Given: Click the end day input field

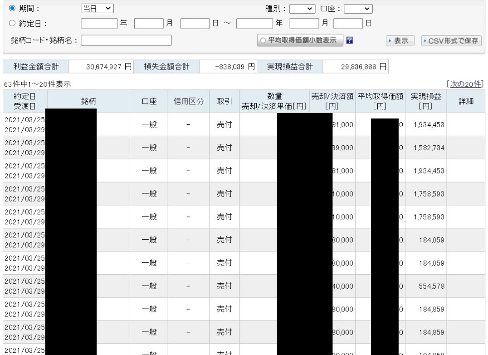Looking at the screenshot, I should (x=348, y=24).
